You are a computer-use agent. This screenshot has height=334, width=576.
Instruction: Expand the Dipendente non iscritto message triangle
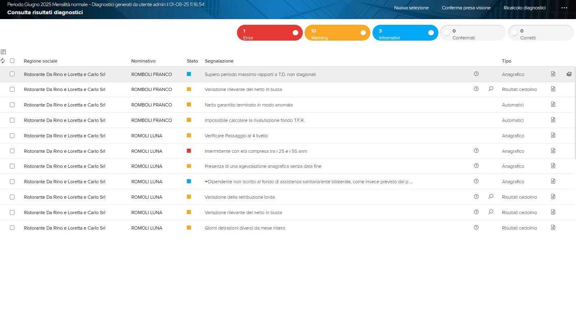[x=206, y=182]
